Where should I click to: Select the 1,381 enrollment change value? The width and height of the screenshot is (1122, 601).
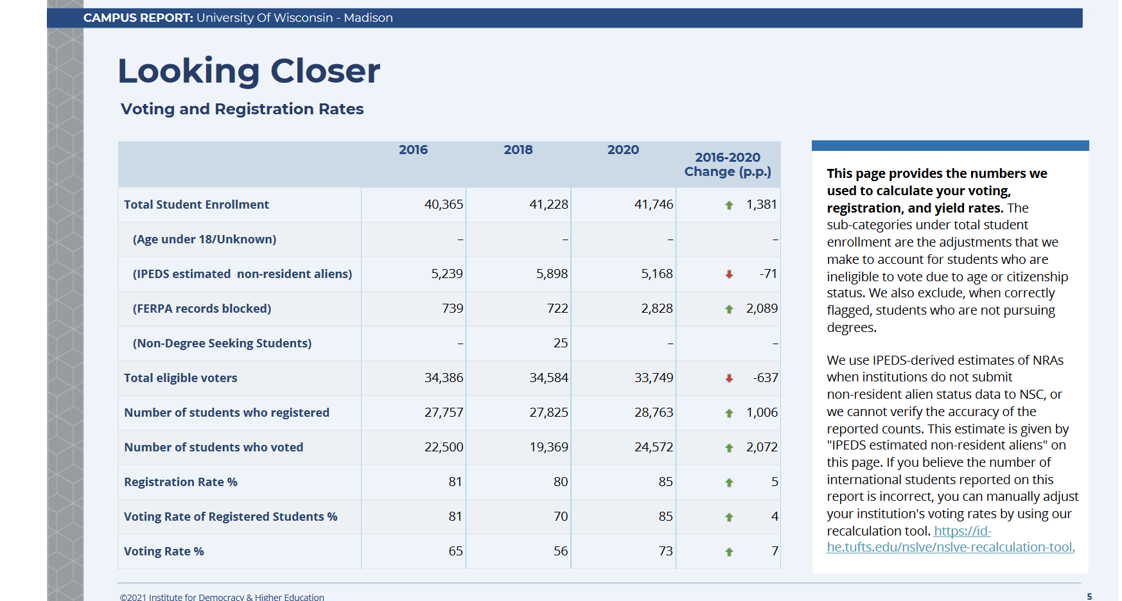(x=762, y=204)
